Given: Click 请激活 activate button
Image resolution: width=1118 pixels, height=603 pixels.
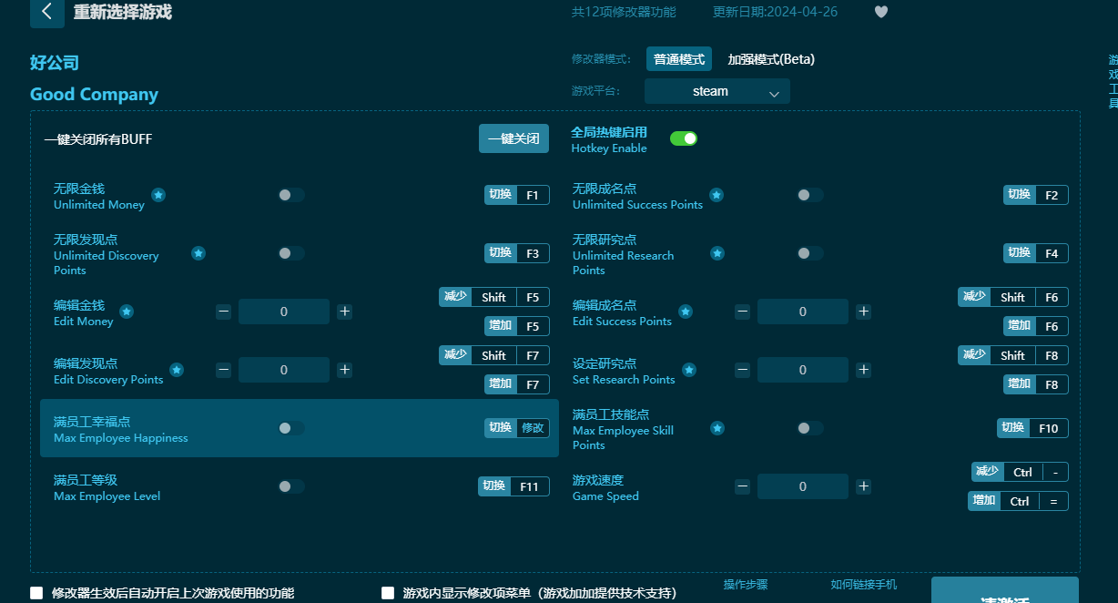Looking at the screenshot, I should click(x=1005, y=590).
